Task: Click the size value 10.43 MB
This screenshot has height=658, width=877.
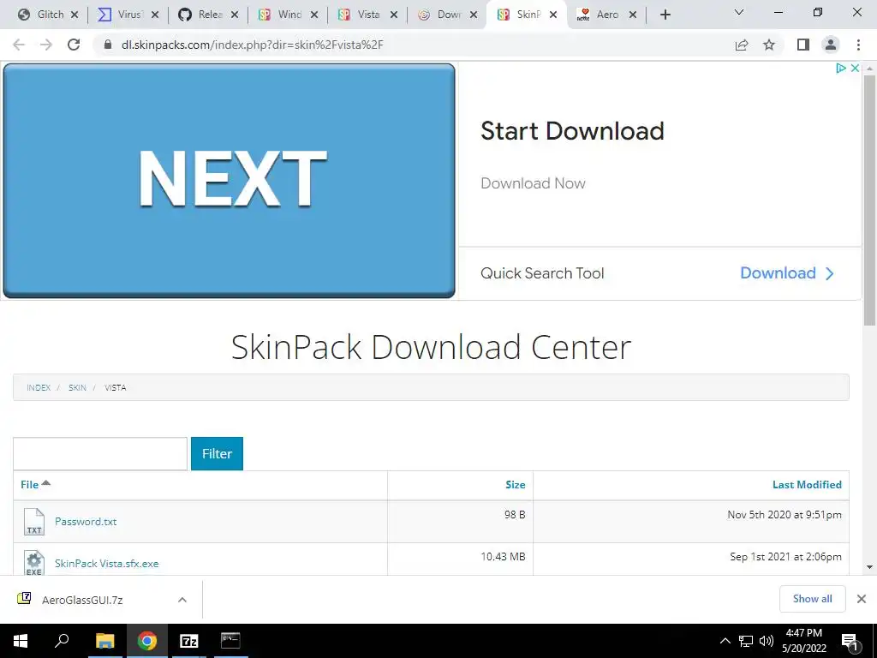Action: 503,557
